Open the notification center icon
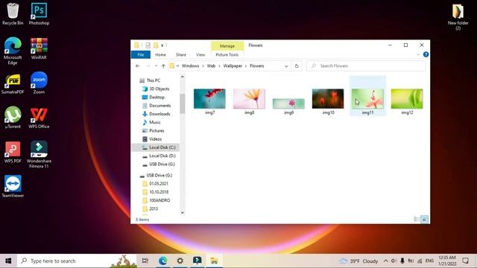The height and width of the screenshot is (268, 477). click(465, 261)
